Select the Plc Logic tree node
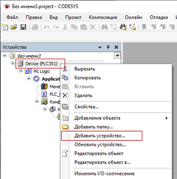177x179 pixels. [x=41, y=71]
